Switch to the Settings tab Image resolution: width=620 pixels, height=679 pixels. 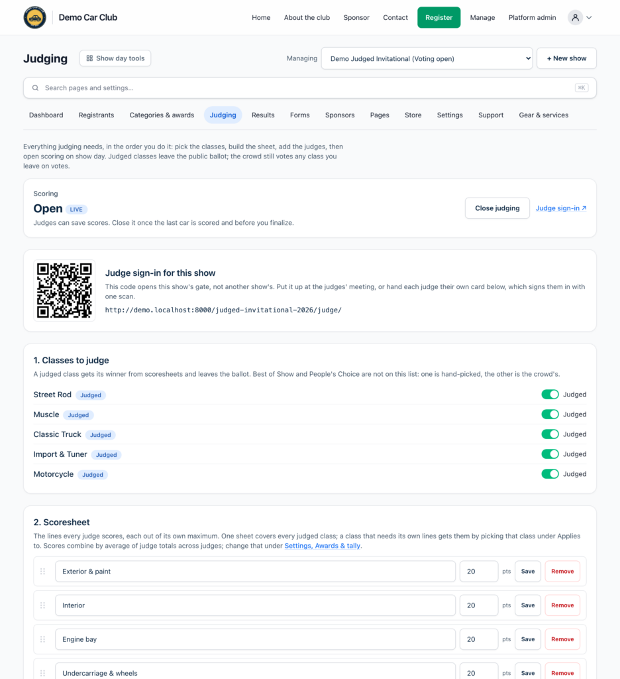coord(450,115)
